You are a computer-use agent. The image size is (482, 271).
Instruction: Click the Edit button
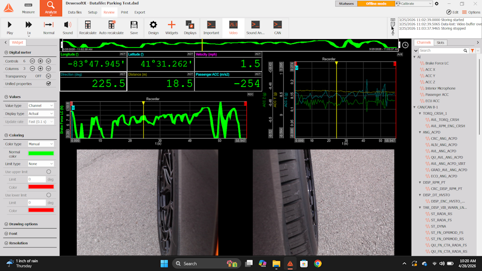[x=452, y=12]
